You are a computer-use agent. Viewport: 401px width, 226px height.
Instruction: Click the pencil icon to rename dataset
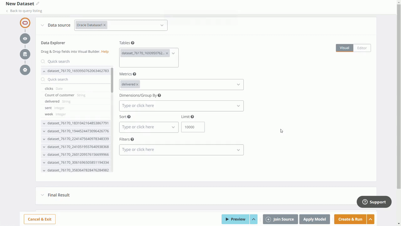pyautogui.click(x=38, y=4)
